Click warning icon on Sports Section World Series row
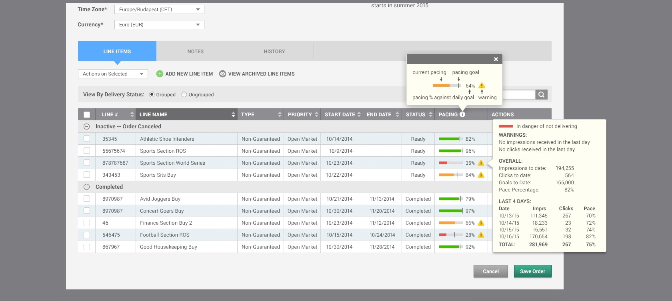Screen dimensions: 672x301 tap(481, 163)
